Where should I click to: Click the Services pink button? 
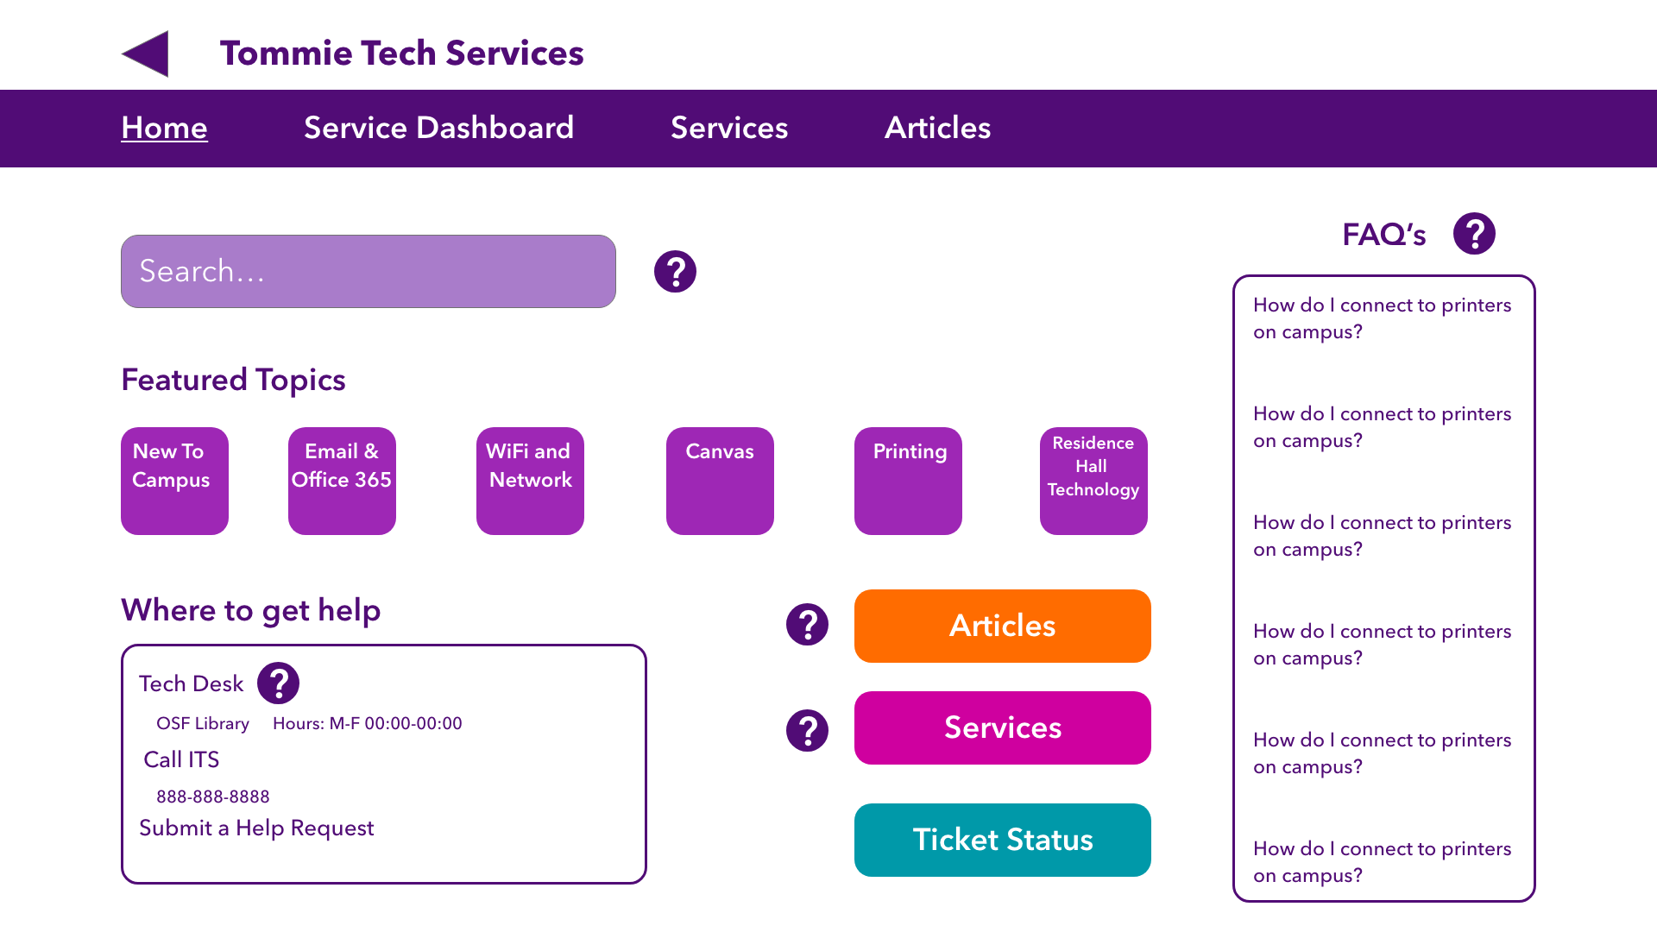[1001, 727]
